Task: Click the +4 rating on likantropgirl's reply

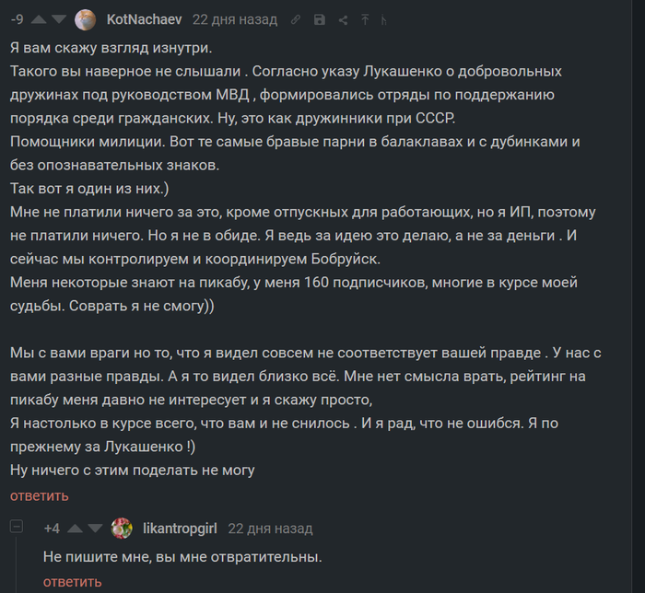Action: pos(52,529)
